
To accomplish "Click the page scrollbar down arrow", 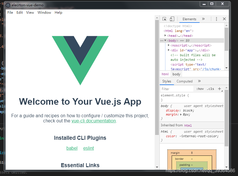I will click(157, 167).
